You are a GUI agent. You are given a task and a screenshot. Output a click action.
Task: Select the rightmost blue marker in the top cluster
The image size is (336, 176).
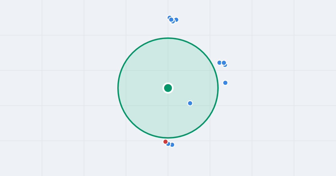click(x=176, y=20)
